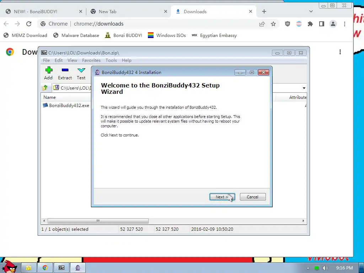Click the BonziBuddy icon in installer title bar
Image resolution: width=364 pixels, height=273 pixels.
pyautogui.click(x=97, y=72)
